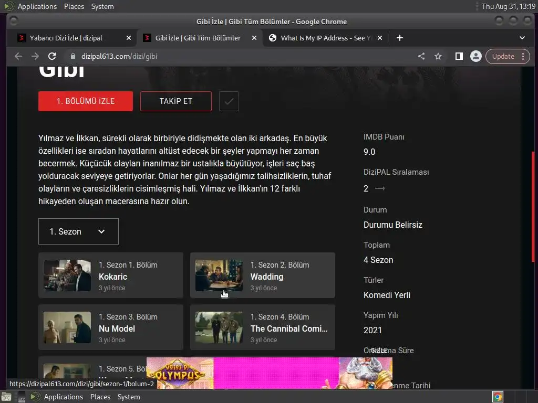538x403 pixels.
Task: Click the Kokaric episode thumbnail
Action: click(67, 275)
